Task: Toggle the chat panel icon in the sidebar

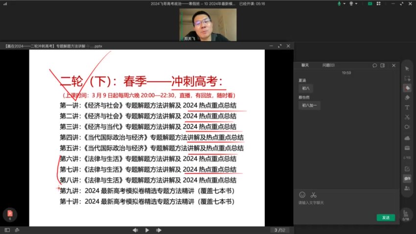Action: coord(407,179)
